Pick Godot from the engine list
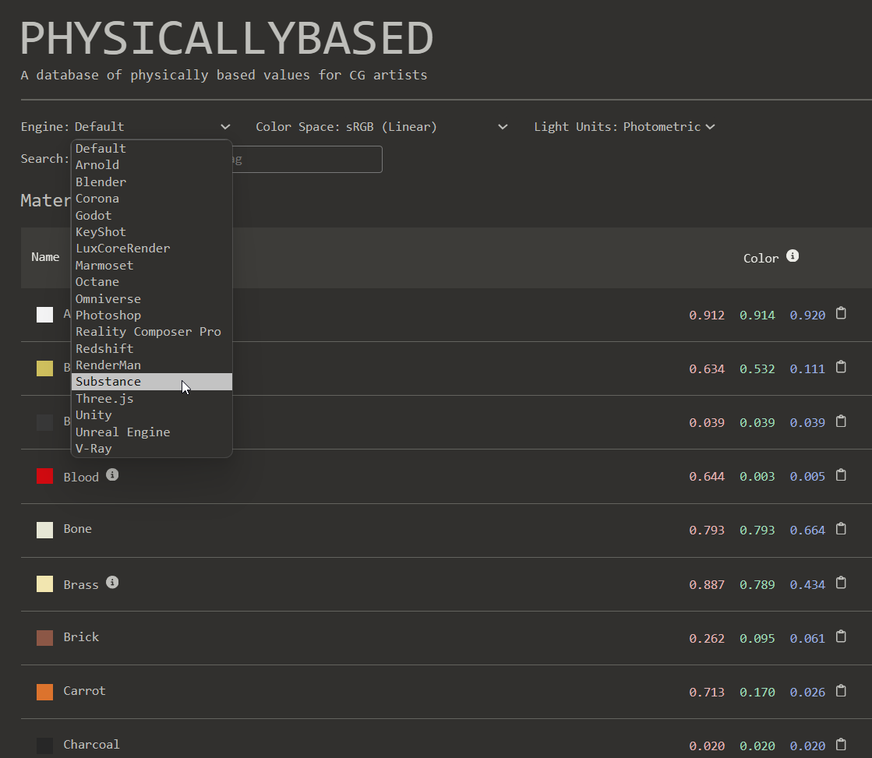872x758 pixels. [x=152, y=215]
